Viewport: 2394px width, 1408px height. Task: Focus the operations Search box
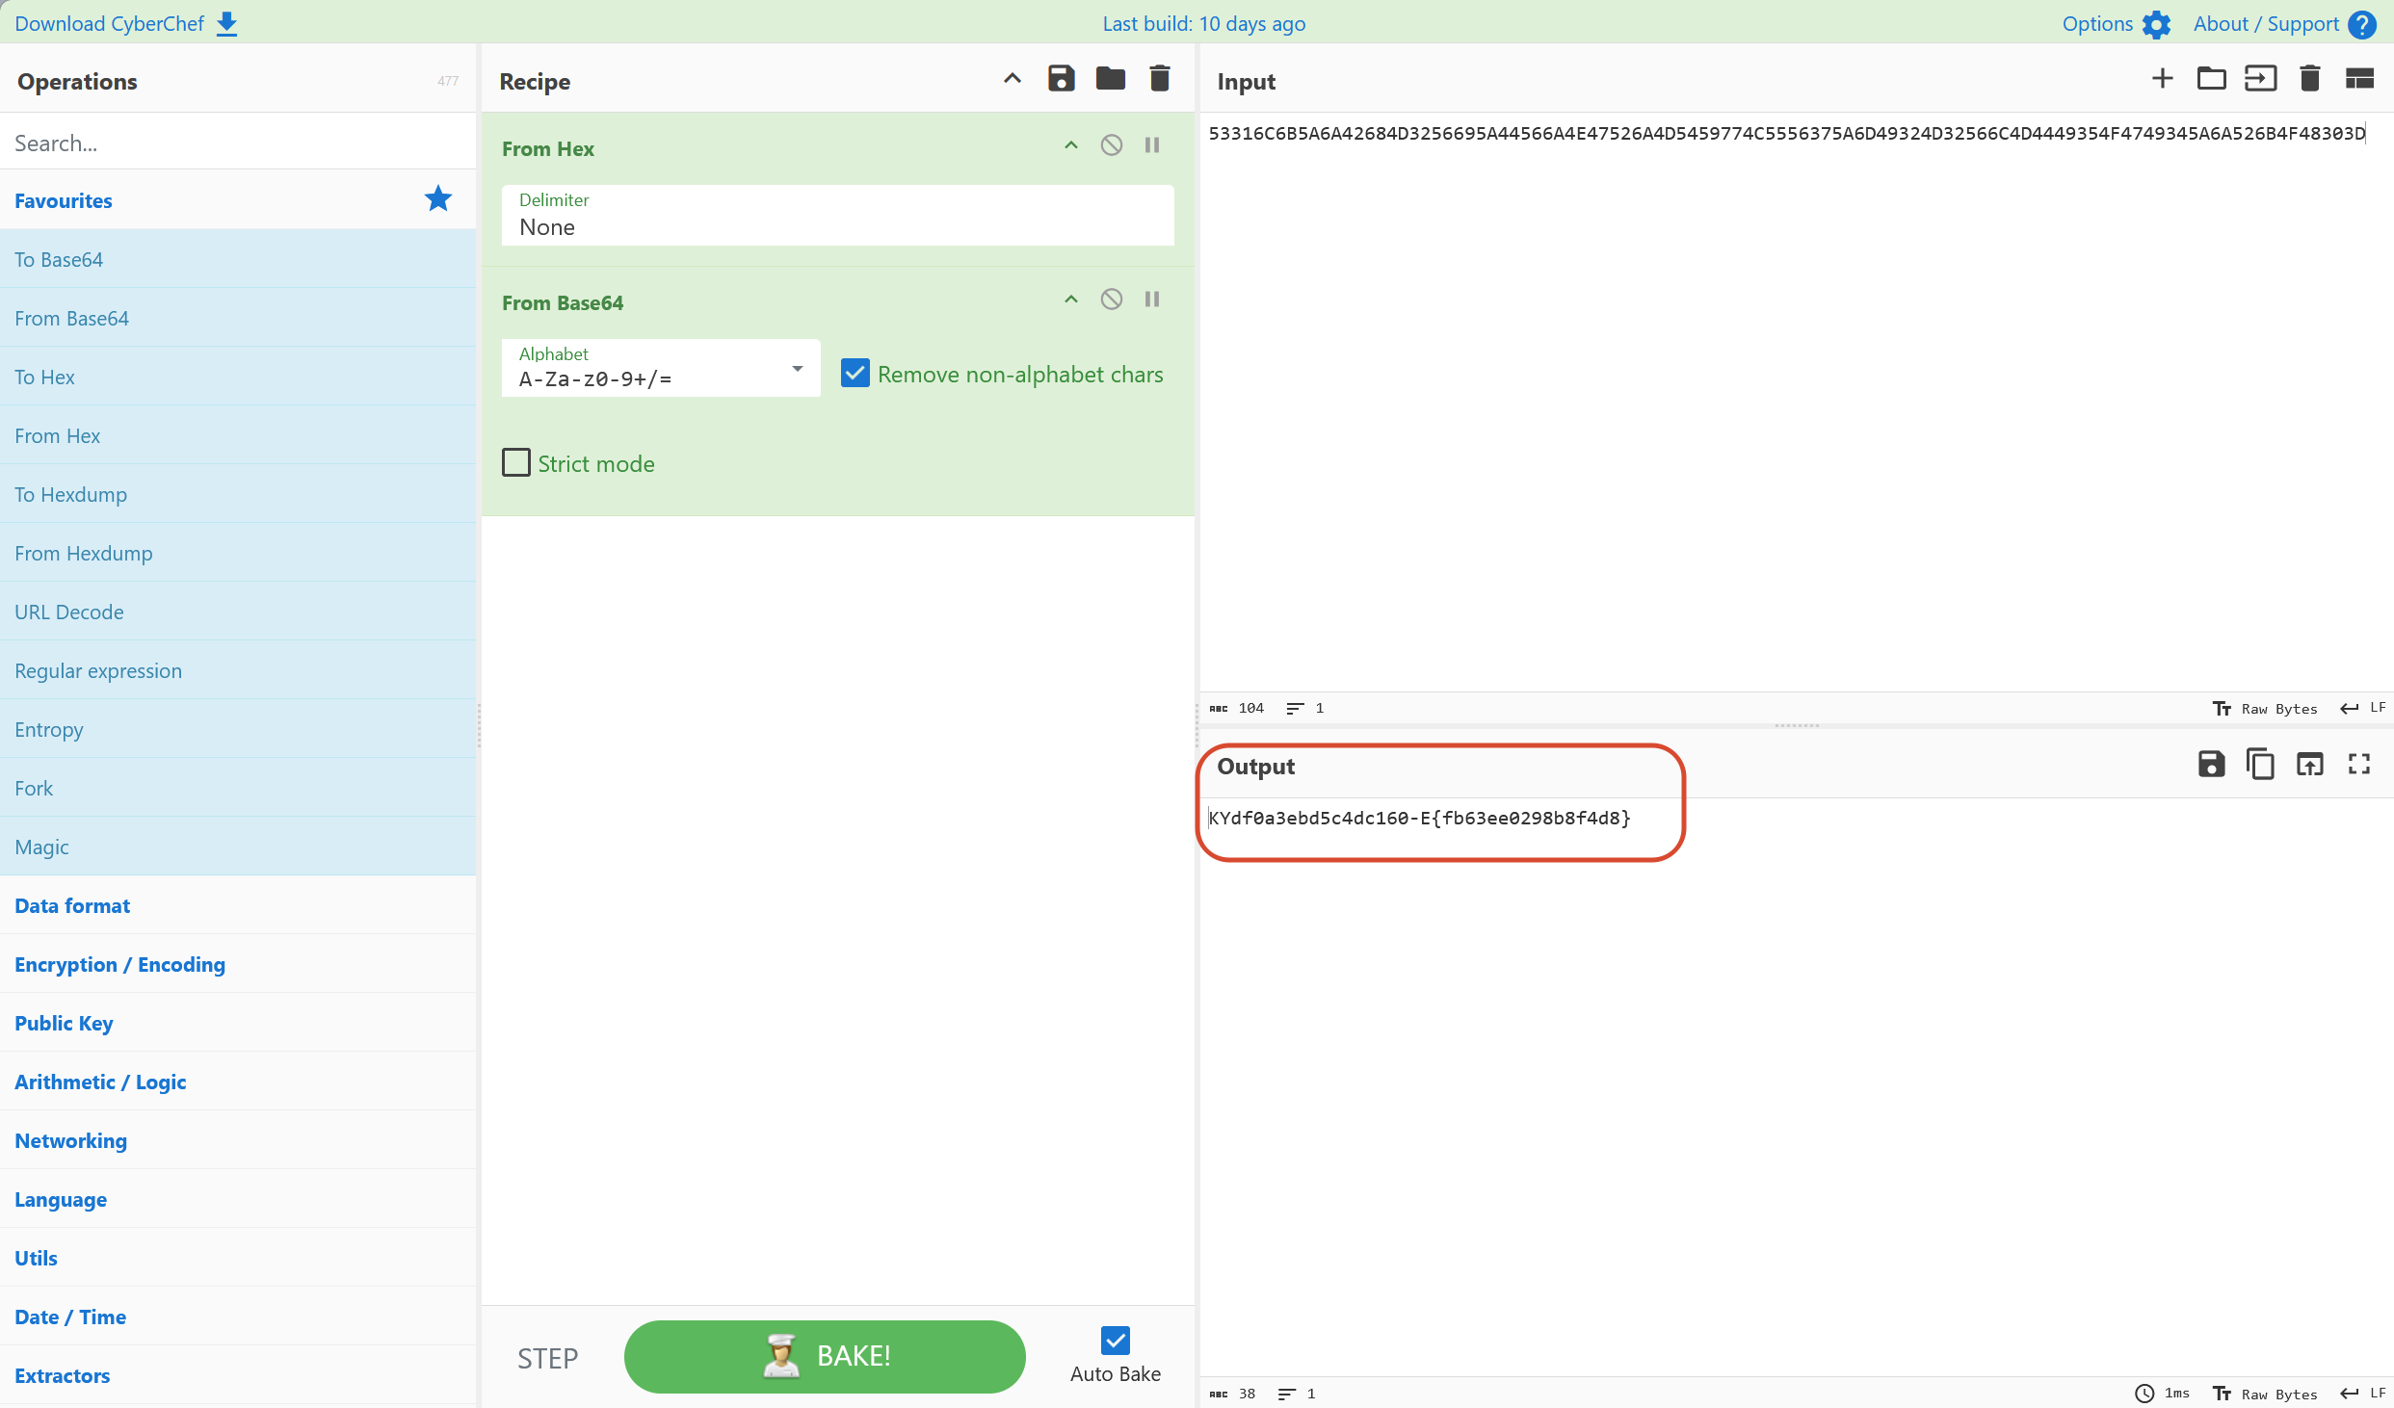[x=238, y=143]
